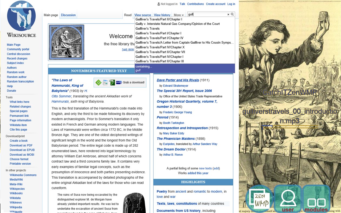Open the 'Printable version' link
341x213 pixels.
tap(20, 163)
